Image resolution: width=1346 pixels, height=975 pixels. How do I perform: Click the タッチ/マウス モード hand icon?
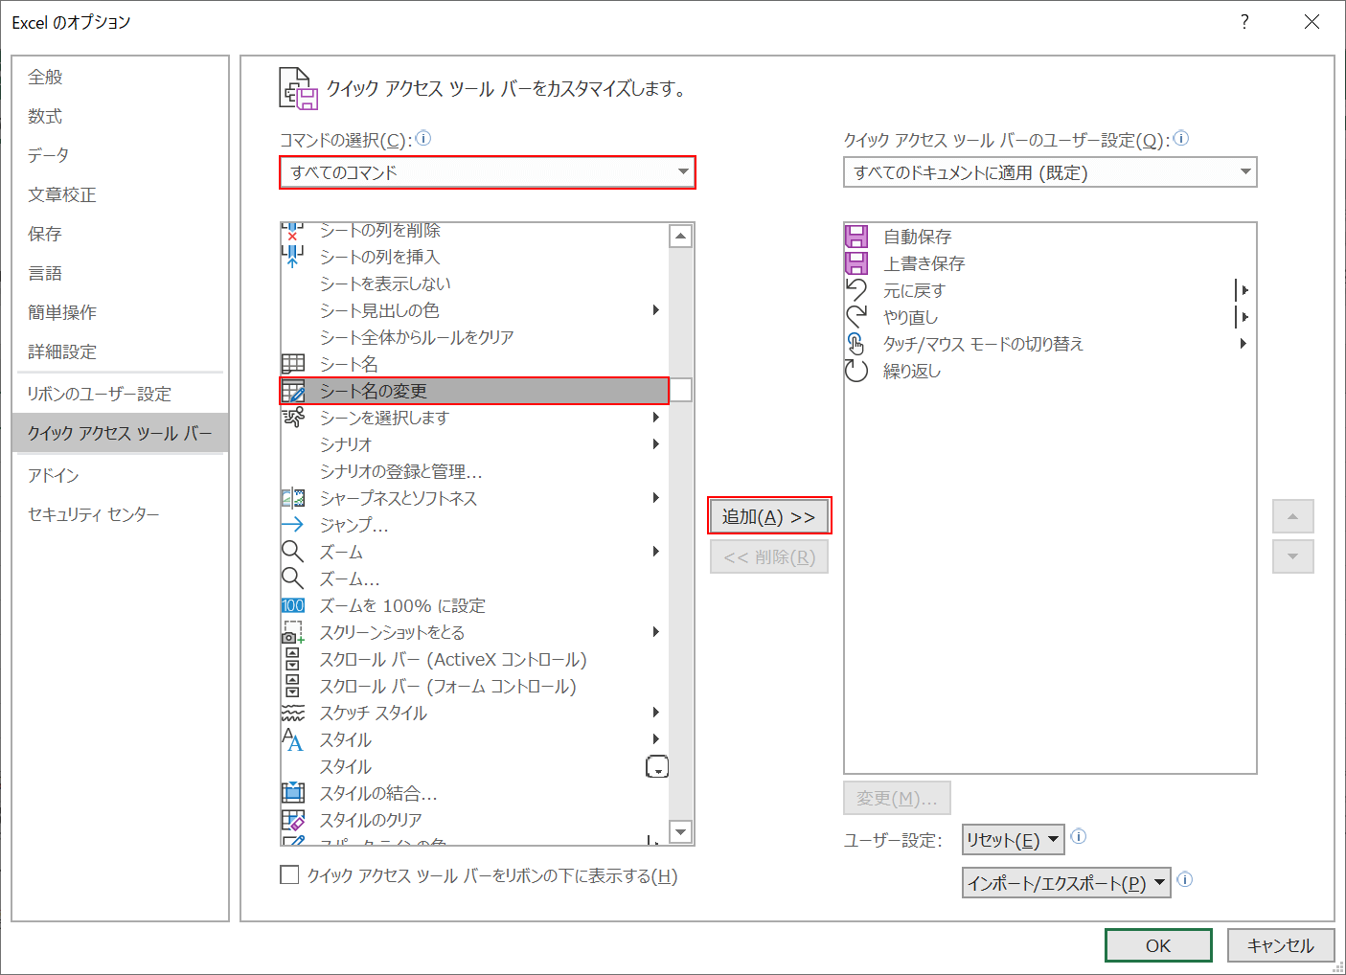click(x=856, y=344)
